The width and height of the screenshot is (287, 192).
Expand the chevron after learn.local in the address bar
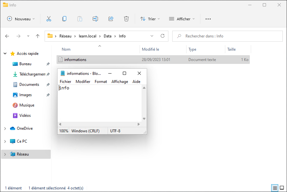[100, 36]
